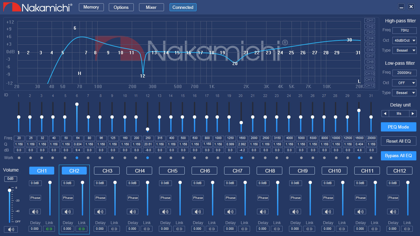The image size is (420, 236).
Task: Open the Options menu
Action: pyautogui.click(x=121, y=7)
